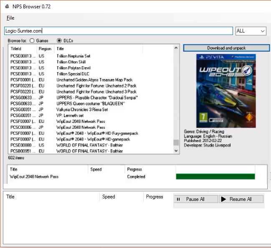Click scroll down arrow of DLC list

[176, 151]
